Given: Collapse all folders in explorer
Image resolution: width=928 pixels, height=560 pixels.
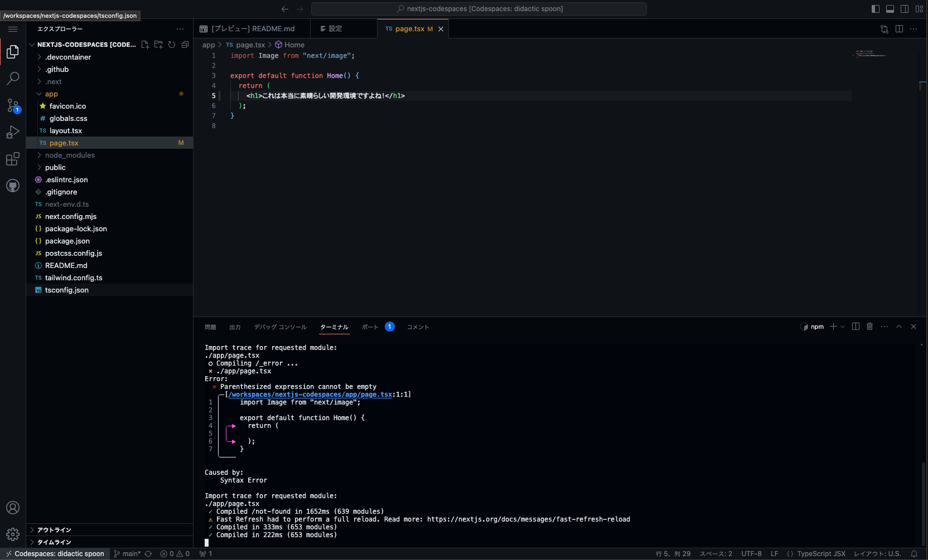Looking at the screenshot, I should tap(185, 45).
